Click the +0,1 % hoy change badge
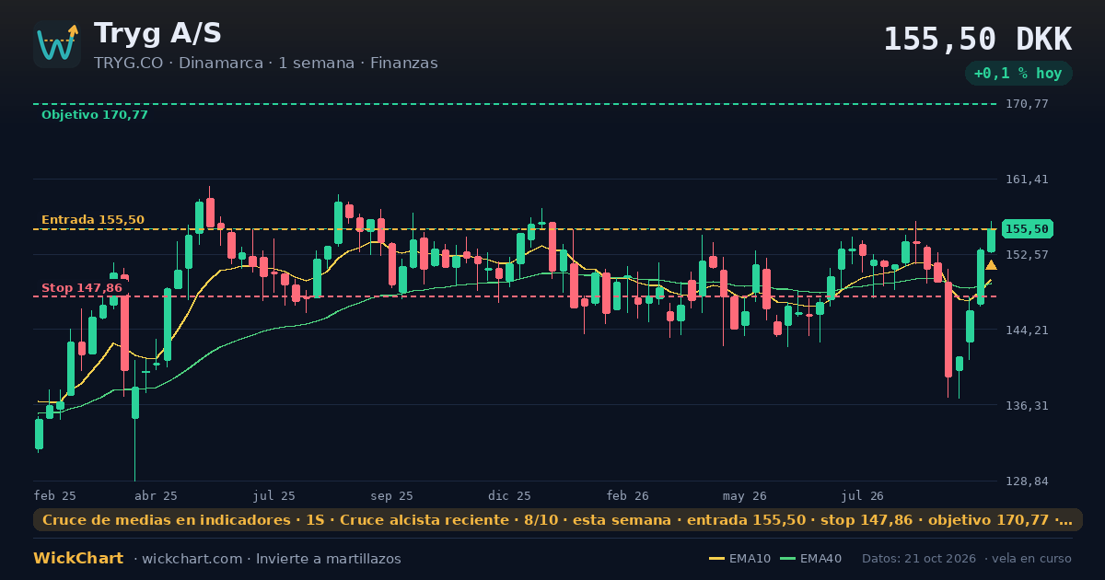Viewport: 1105px width, 580px height. click(x=1018, y=74)
